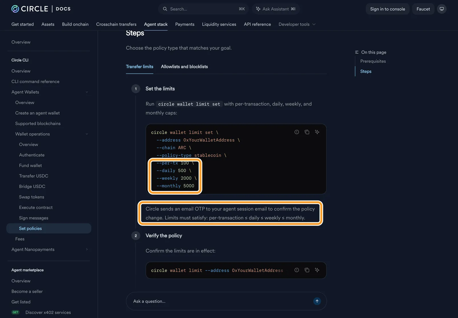This screenshot has width=458, height=318.
Task: Toggle the theme via monitor icon
Action: coord(442,9)
